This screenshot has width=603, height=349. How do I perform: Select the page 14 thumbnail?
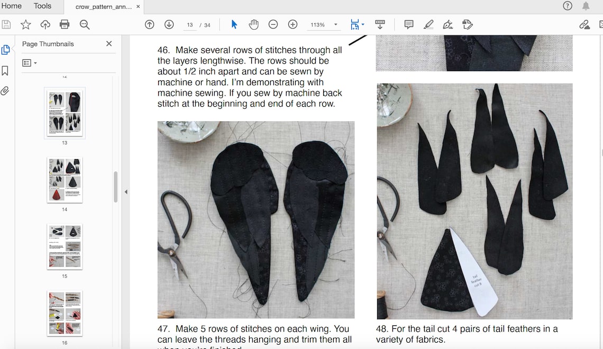[65, 180]
